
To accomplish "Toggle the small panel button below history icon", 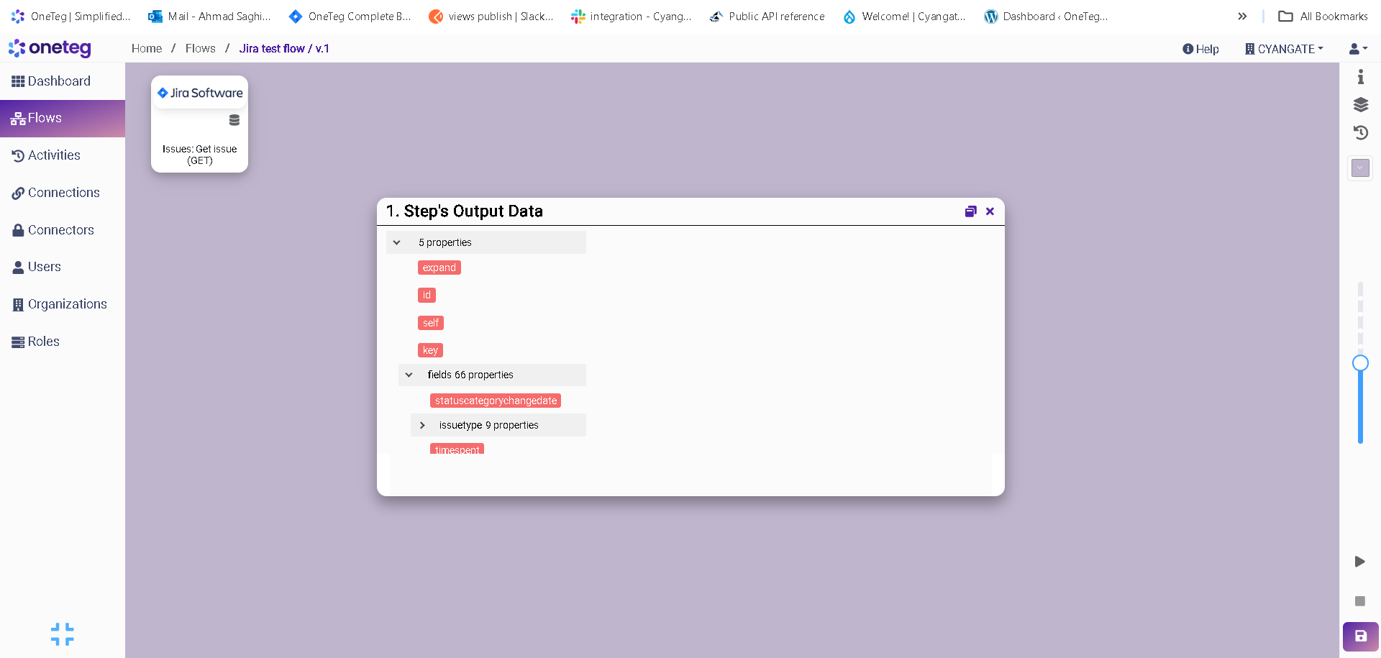I will 1360,168.
